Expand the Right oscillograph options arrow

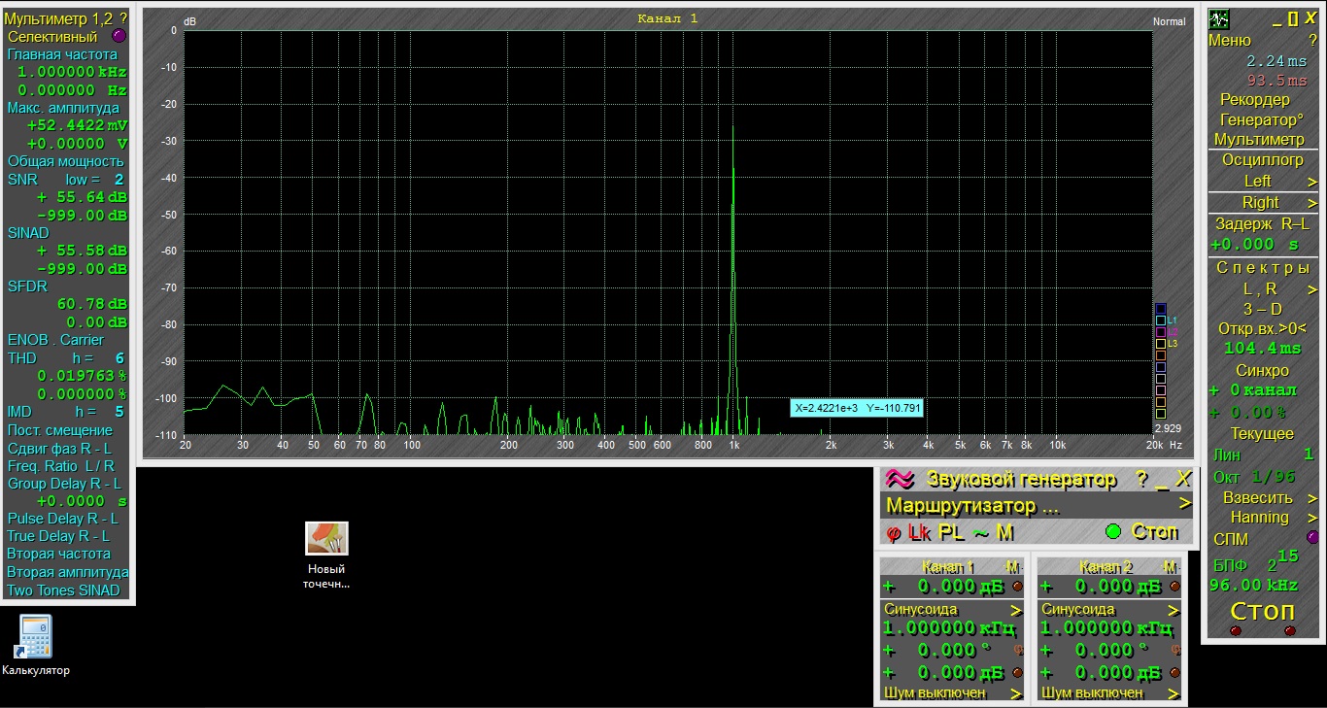(1311, 203)
